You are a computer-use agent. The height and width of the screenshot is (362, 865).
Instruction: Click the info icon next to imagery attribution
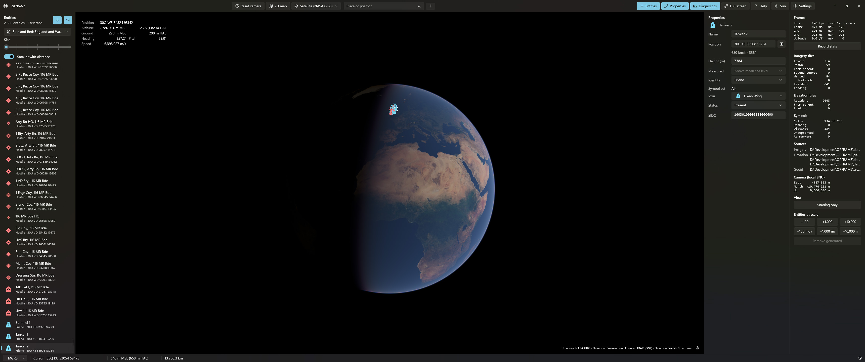coord(698,348)
